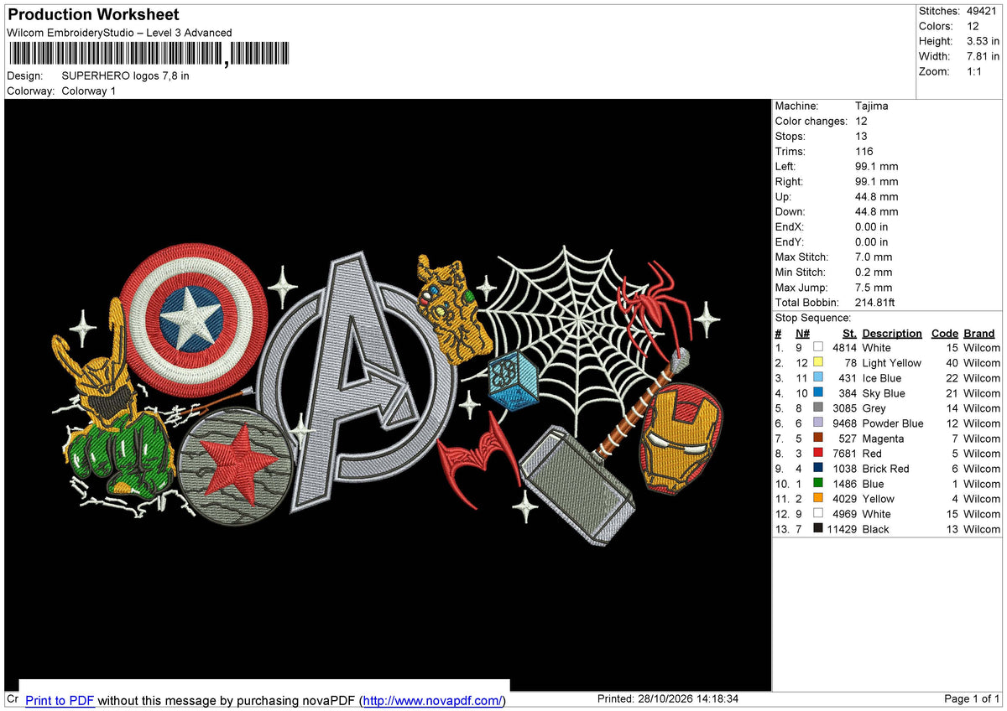Screen dimensions: 1007x711
Task: Click the Stitches value 49421
Action: 981,11
